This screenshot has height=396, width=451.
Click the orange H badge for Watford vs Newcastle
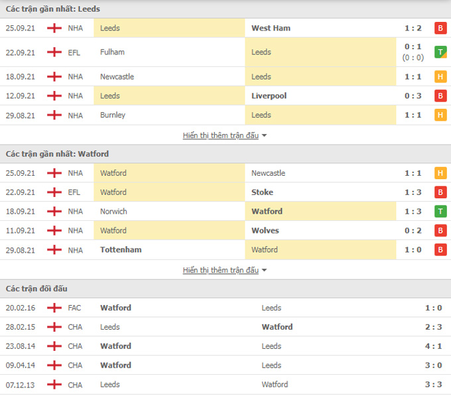[440, 173]
